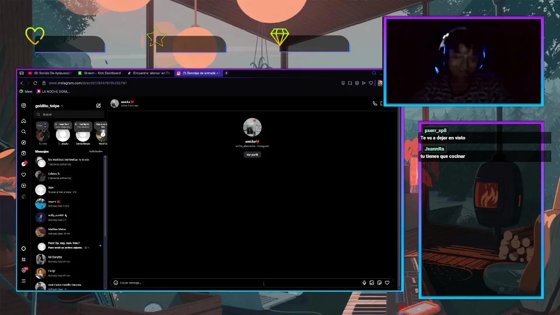
Task: Click pxerr_xp8 username in stream chat
Action: click(x=435, y=130)
